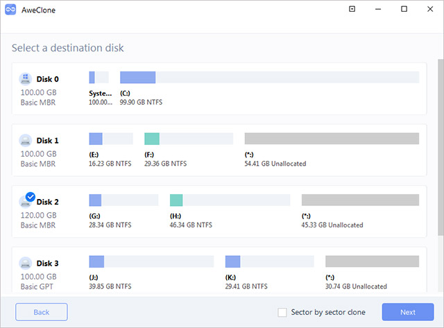Click the C: partition usage bar

click(269, 77)
